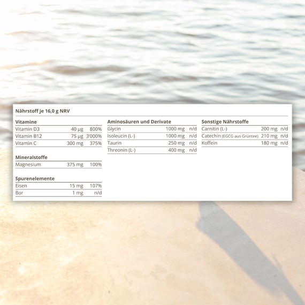Select the Vitamine section heading

click(x=26, y=122)
